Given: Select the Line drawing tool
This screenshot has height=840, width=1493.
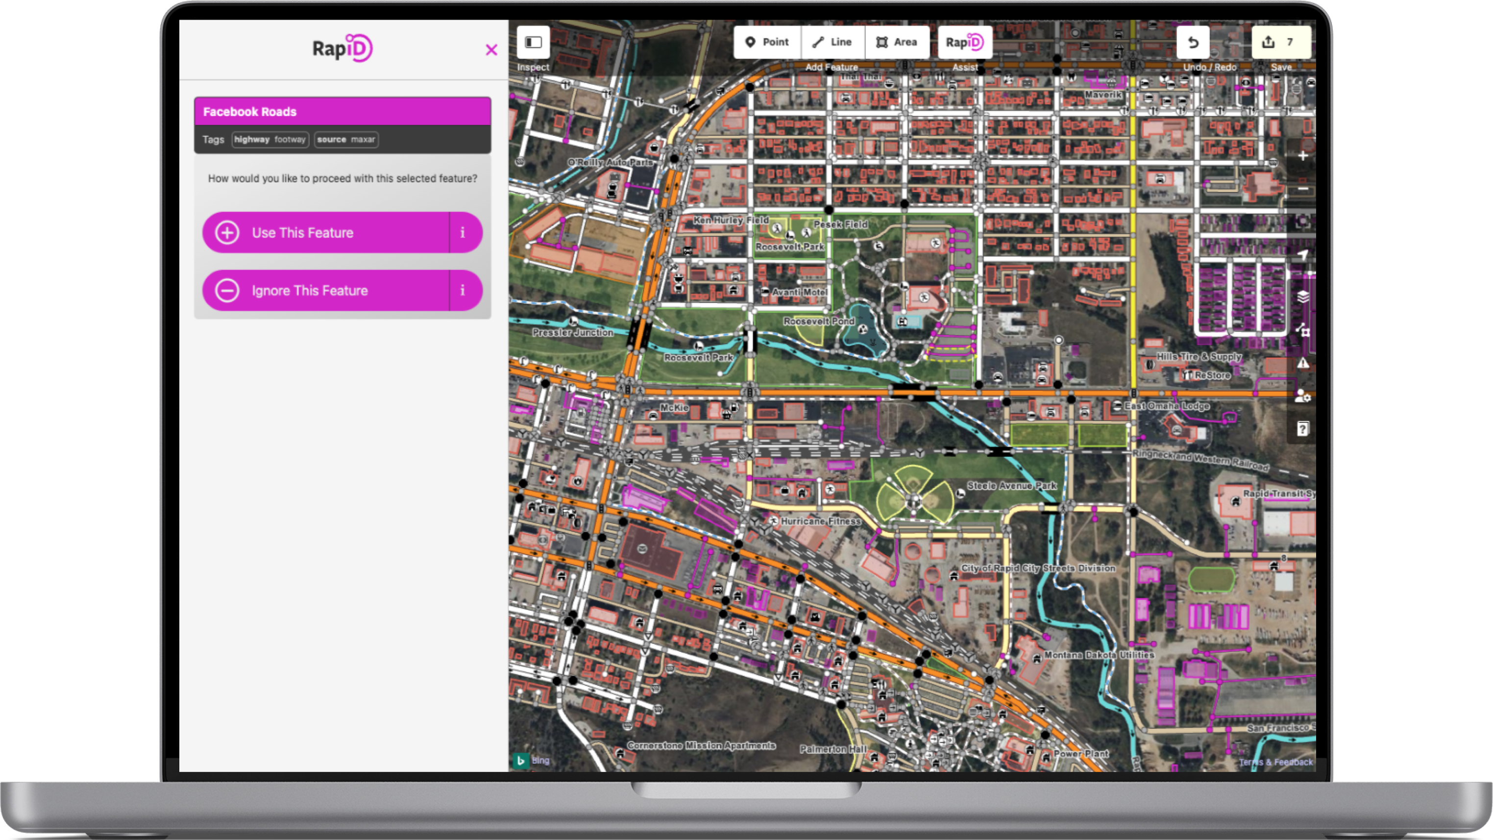Looking at the screenshot, I should tap(832, 42).
